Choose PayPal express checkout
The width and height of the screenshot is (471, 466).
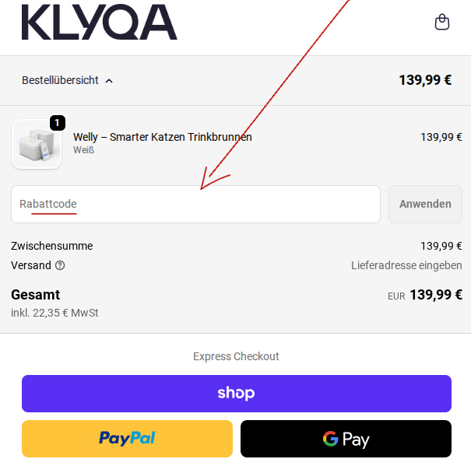tap(127, 439)
